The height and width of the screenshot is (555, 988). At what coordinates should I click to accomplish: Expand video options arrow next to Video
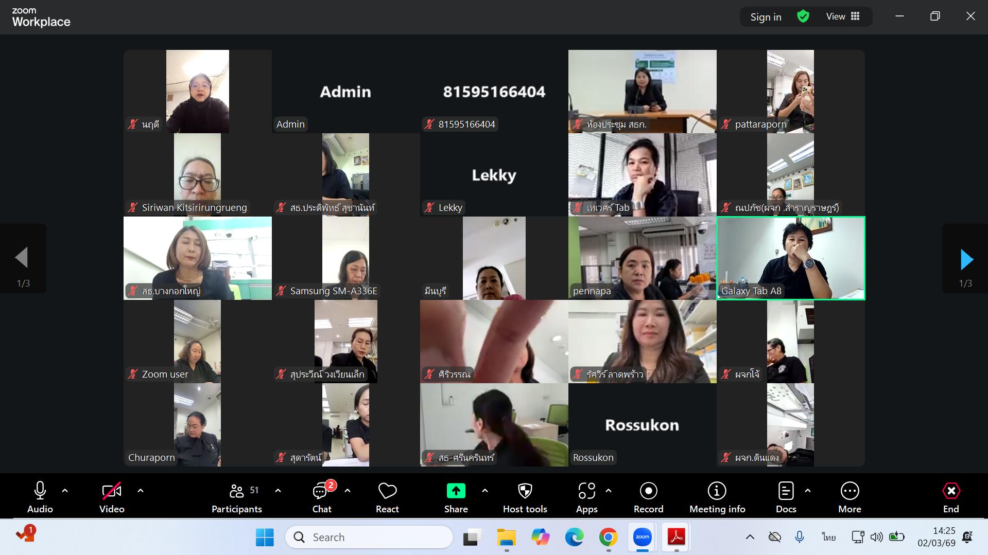[x=141, y=491]
